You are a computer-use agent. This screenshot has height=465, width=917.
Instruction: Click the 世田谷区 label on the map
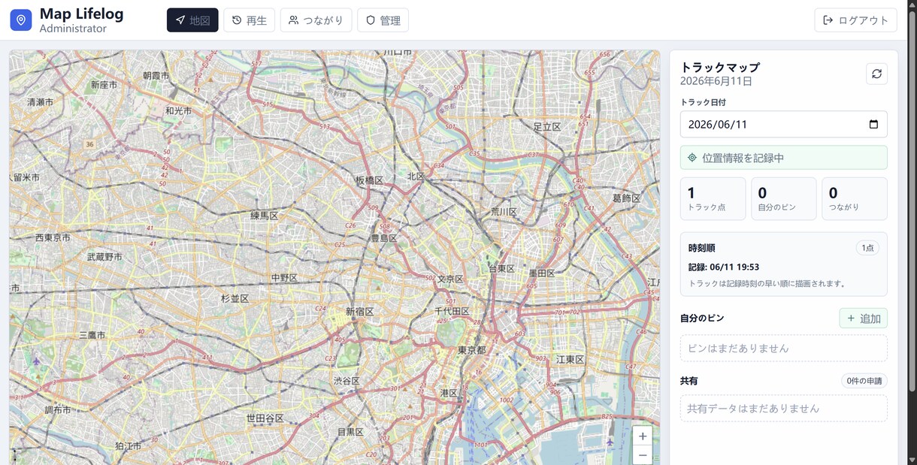pos(265,418)
